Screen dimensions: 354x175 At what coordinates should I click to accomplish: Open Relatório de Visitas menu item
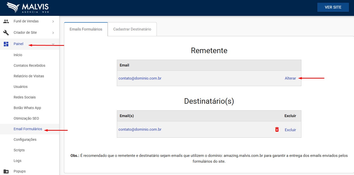coord(29,76)
